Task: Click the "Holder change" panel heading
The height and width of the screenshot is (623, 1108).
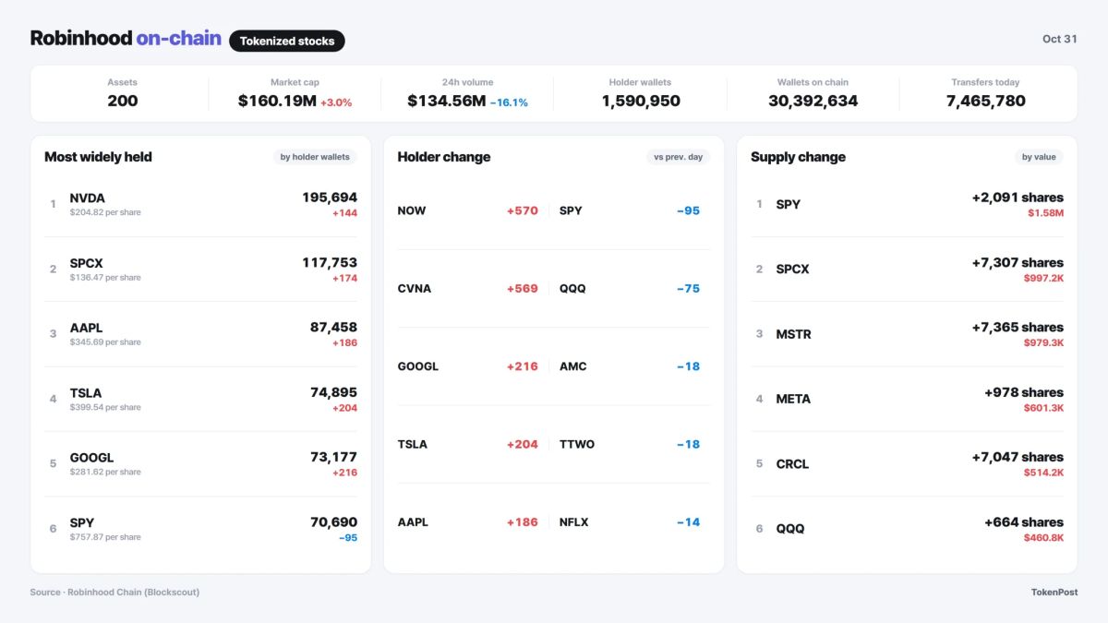Action: (x=444, y=157)
